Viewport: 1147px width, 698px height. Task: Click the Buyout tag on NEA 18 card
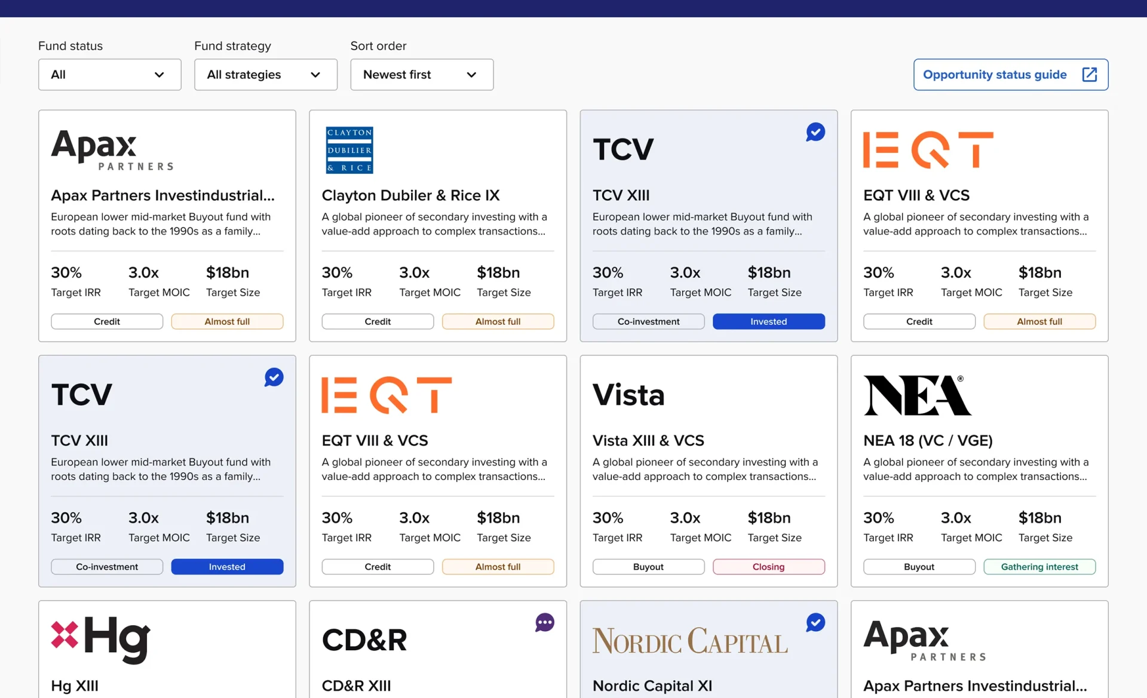pos(919,567)
